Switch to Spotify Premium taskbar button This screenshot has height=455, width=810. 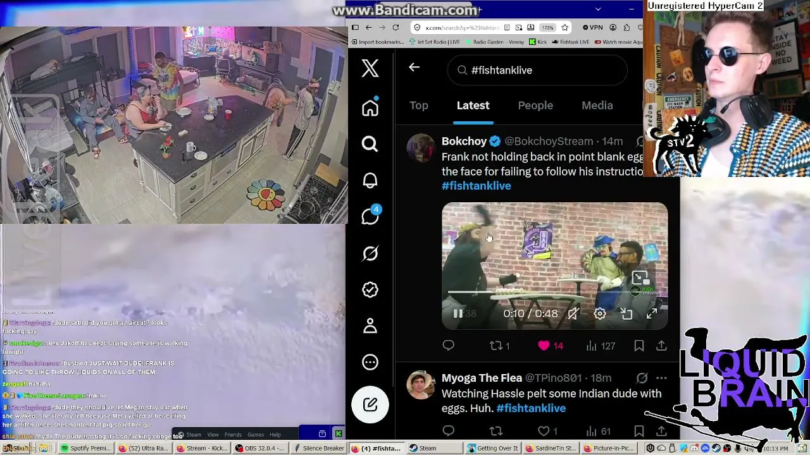(x=85, y=449)
